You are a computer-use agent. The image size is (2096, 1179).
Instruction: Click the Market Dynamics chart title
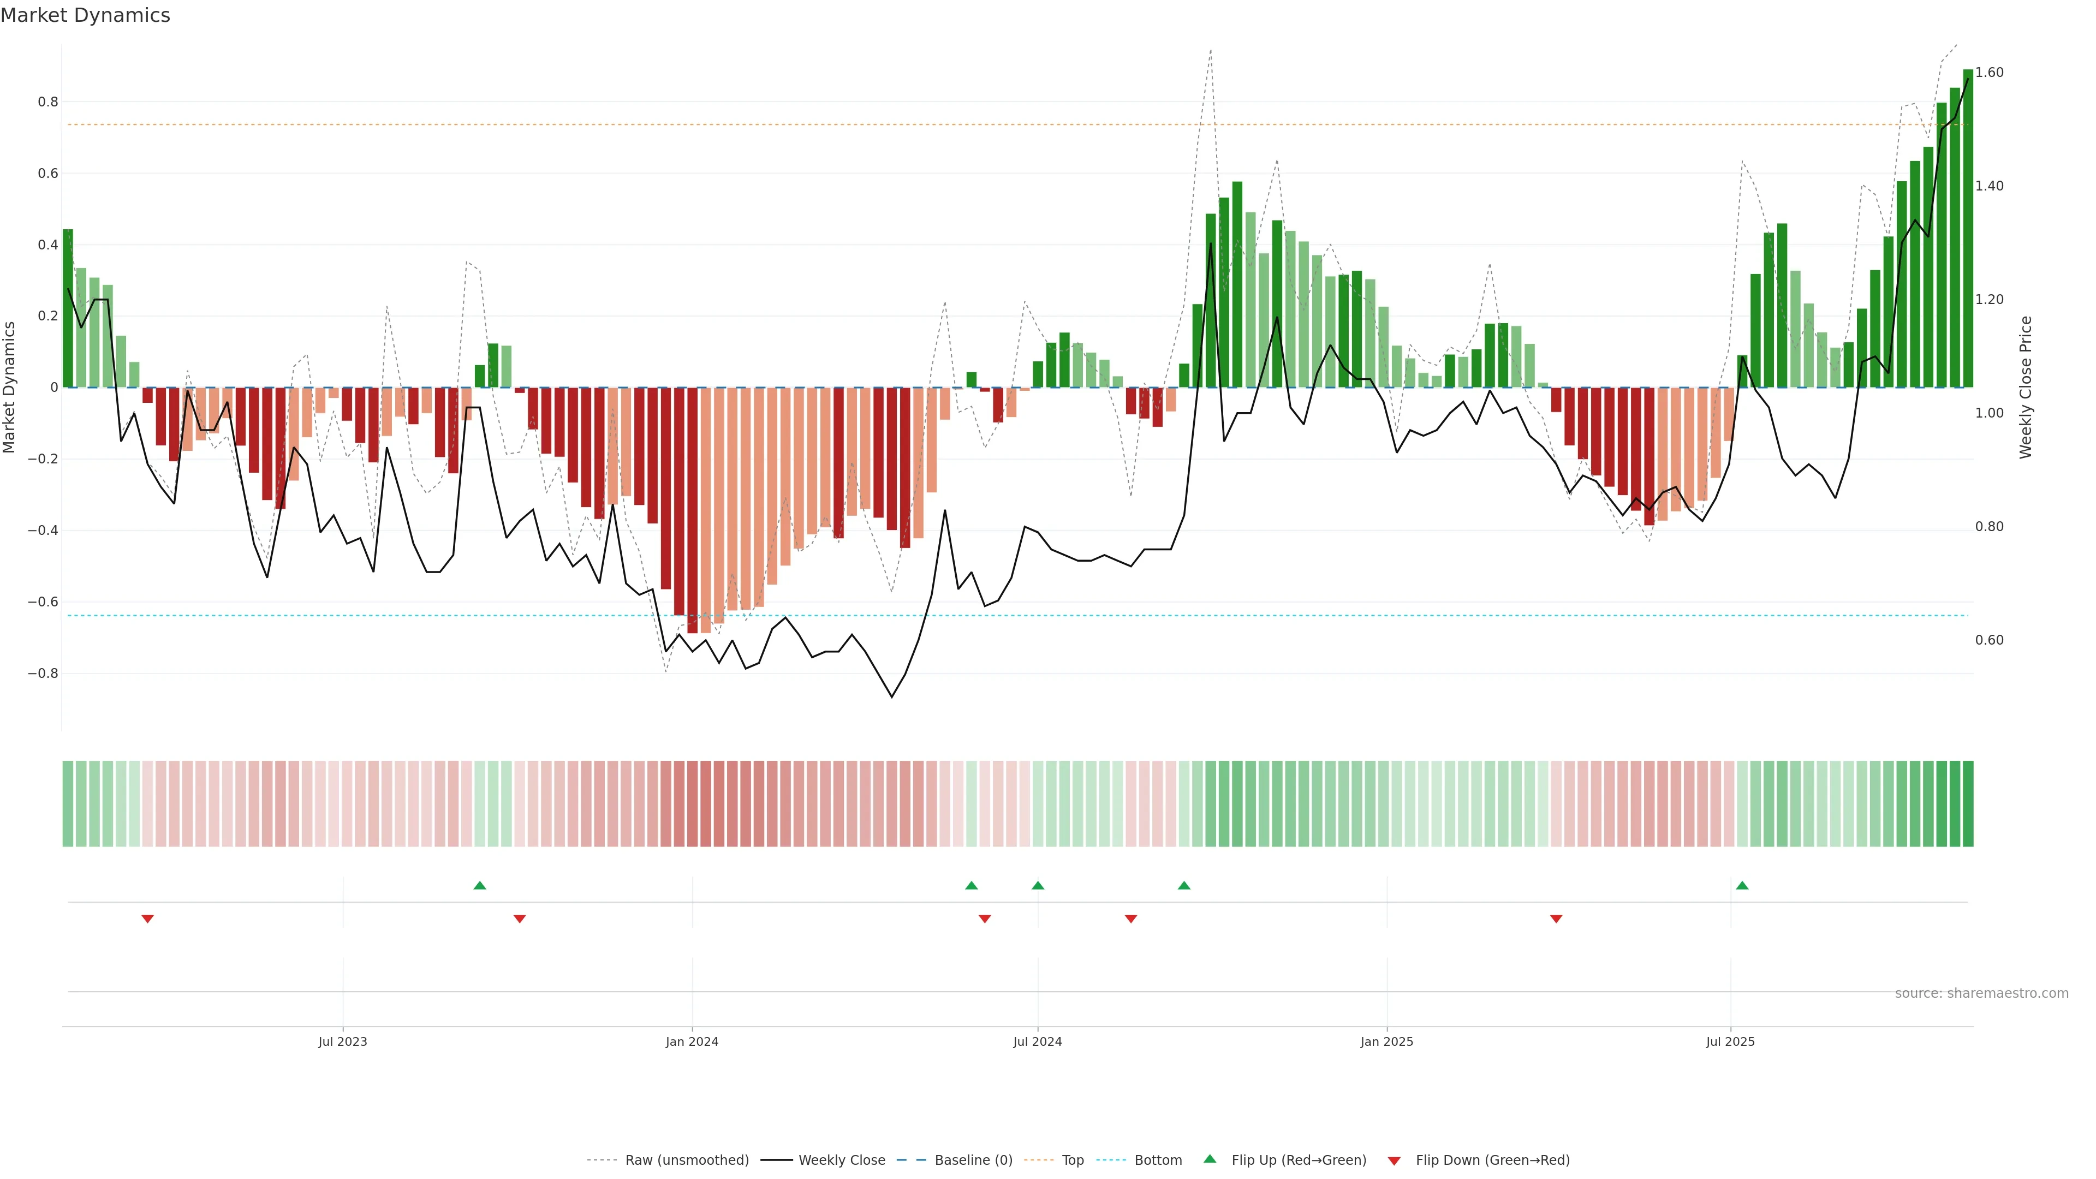click(x=86, y=15)
